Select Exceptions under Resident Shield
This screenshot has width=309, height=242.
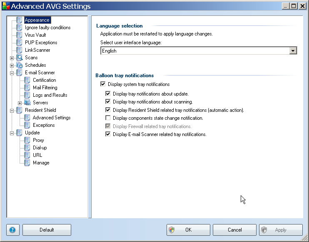[44, 125]
